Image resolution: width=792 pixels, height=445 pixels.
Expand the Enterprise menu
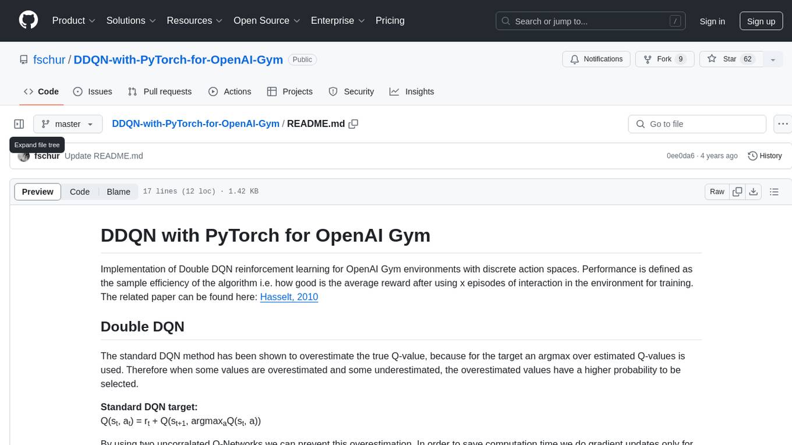338,20
